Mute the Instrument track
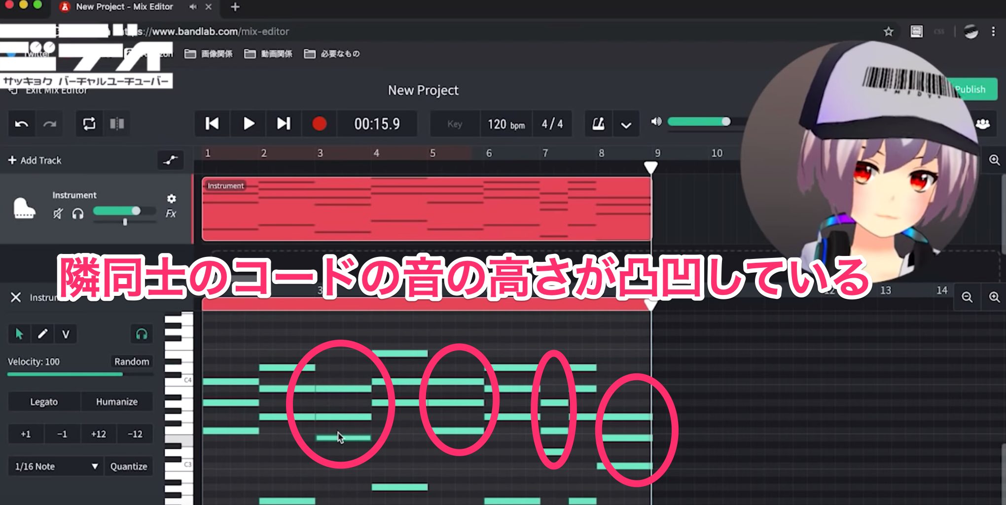The width and height of the screenshot is (1006, 505). click(58, 214)
